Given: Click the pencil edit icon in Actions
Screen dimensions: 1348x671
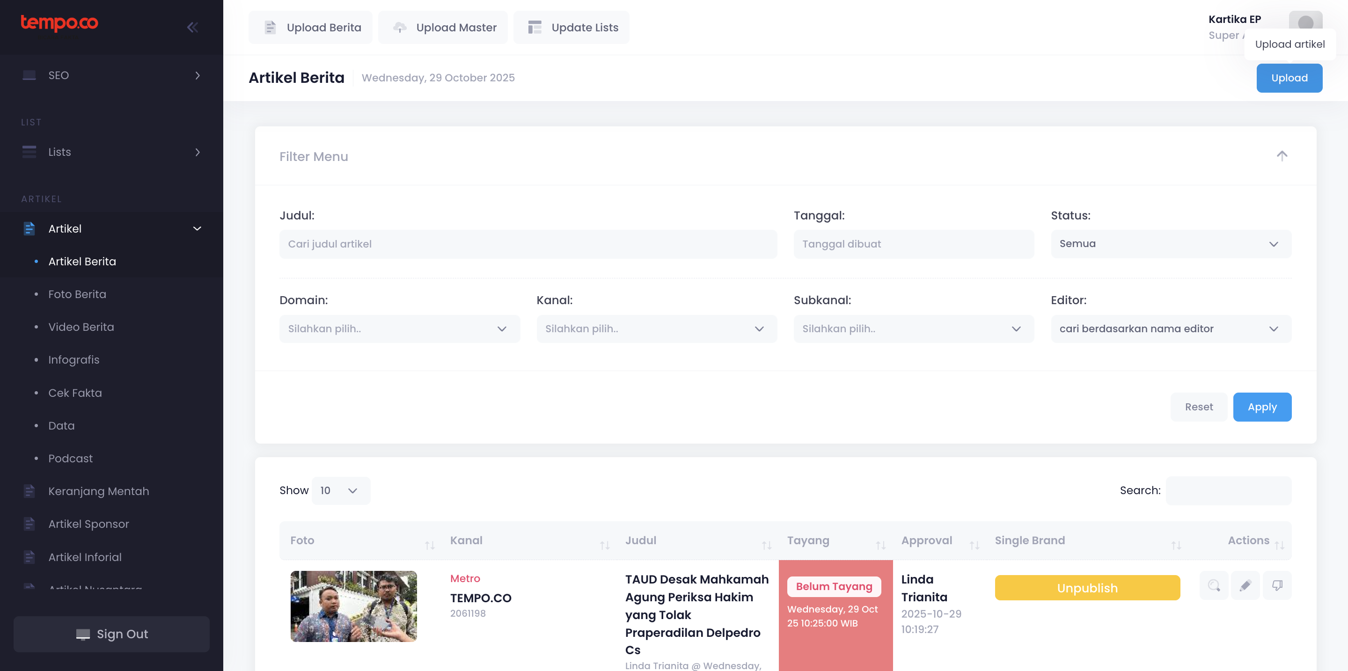Looking at the screenshot, I should pos(1245,585).
